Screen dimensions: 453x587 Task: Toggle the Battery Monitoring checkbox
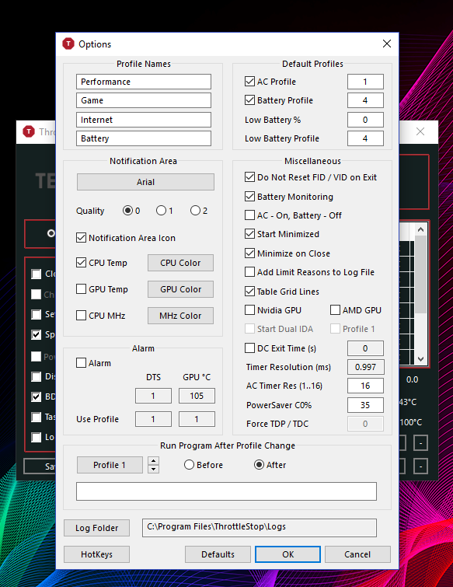[x=249, y=196]
